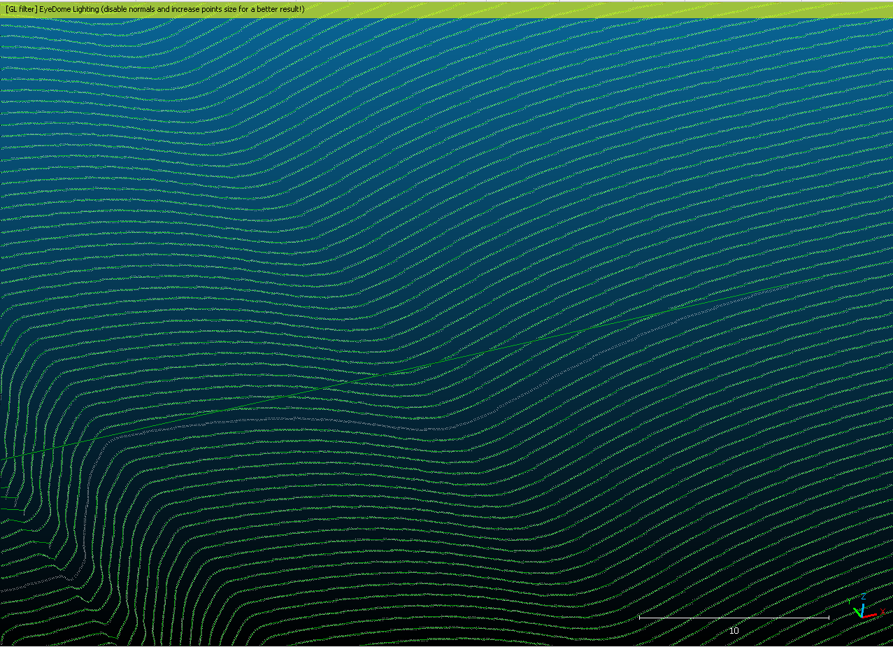Click the green Y axis arrow
This screenshot has width=893, height=647.
pyautogui.click(x=857, y=611)
